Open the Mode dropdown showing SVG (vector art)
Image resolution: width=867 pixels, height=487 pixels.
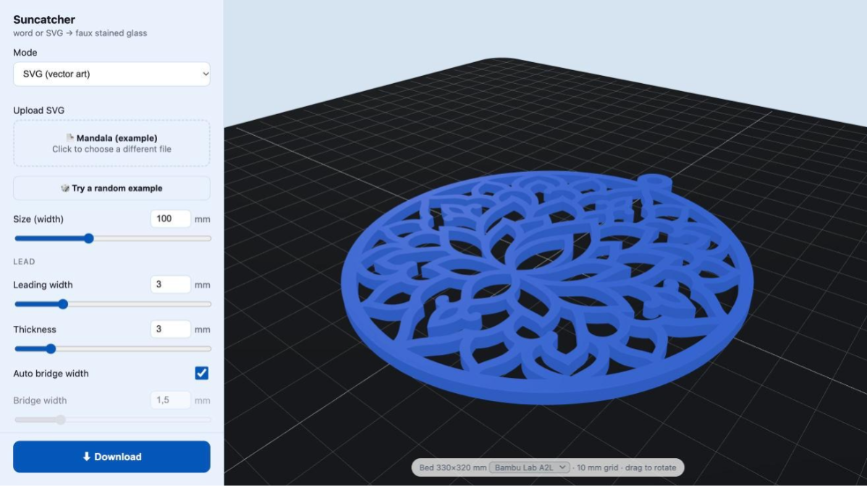tap(111, 74)
